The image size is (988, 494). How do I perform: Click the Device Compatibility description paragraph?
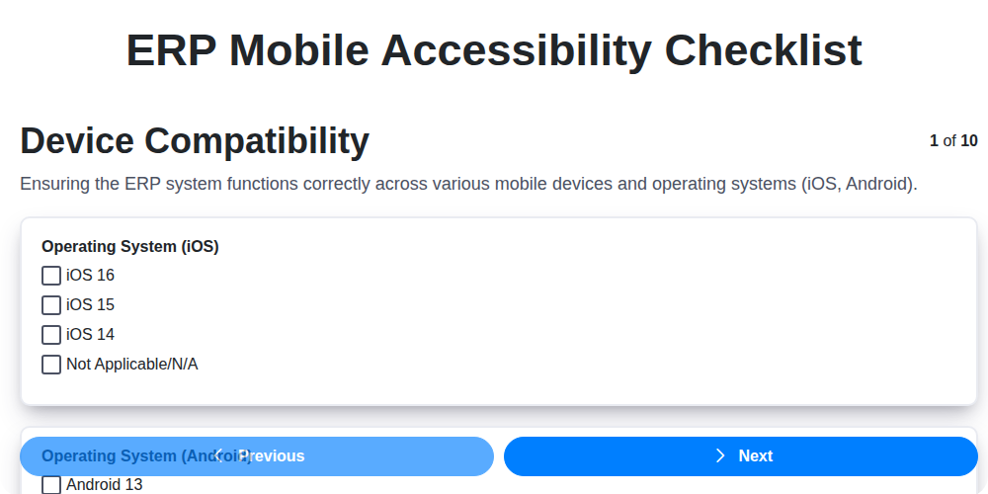pyautogui.click(x=468, y=185)
